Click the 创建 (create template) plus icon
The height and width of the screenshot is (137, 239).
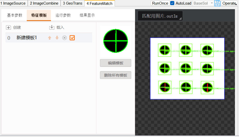tap(8, 28)
